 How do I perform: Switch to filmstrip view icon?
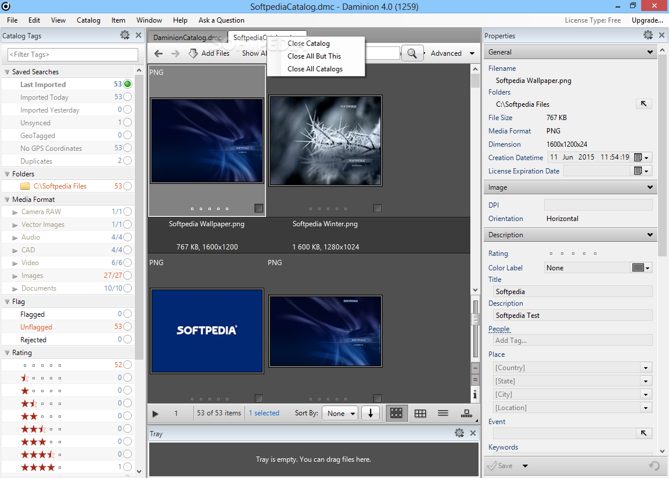coord(466,413)
